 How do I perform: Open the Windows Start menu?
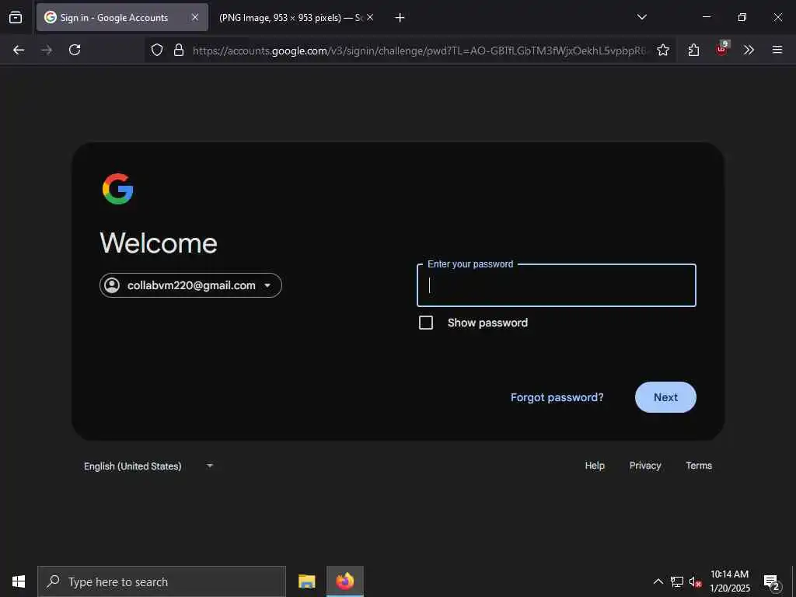tap(19, 581)
